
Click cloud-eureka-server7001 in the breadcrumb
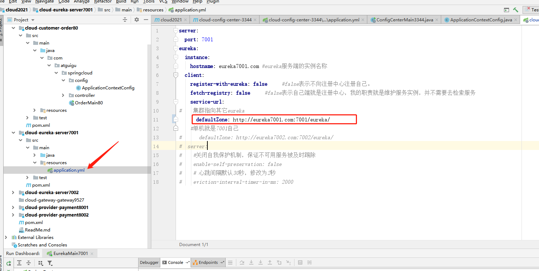coord(63,10)
